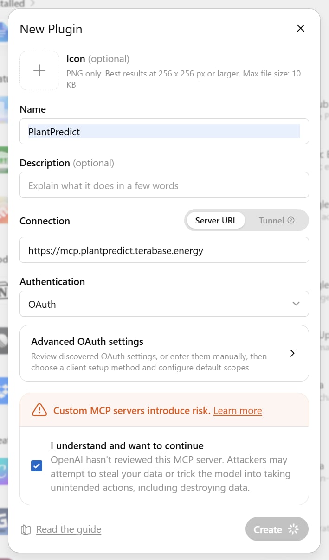Screen dimensions: 329x560
Task: Focus the Description input field
Action: [x=164, y=185]
